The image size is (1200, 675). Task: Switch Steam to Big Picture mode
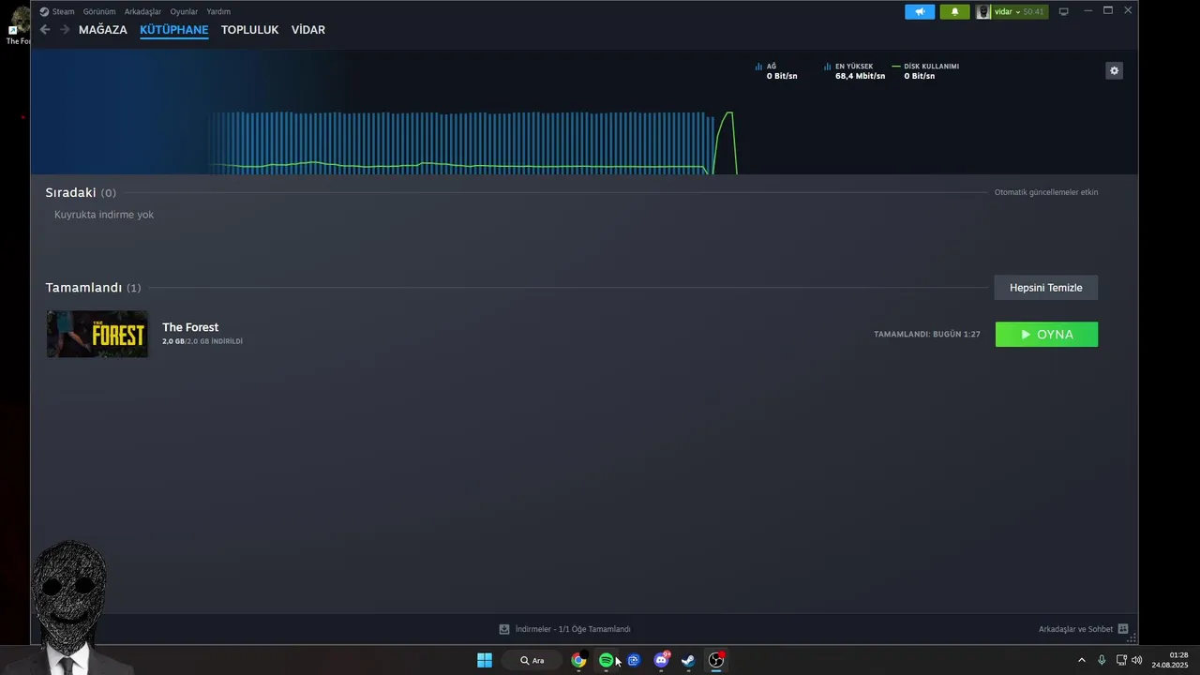[1063, 11]
